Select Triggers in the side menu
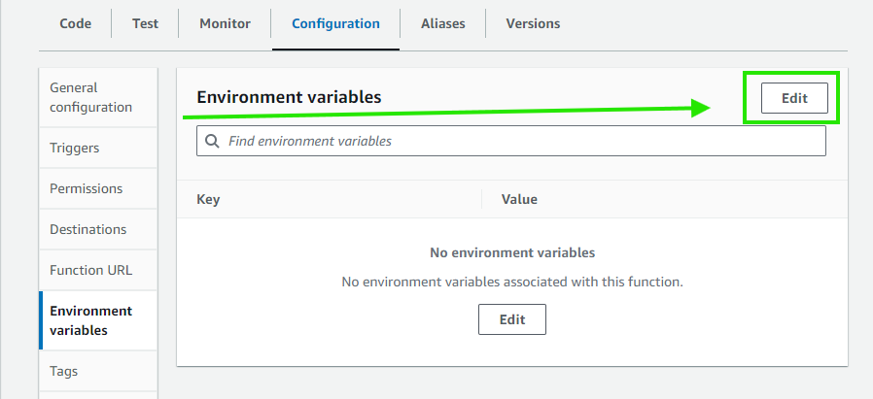This screenshot has height=399, width=873. pyautogui.click(x=75, y=148)
